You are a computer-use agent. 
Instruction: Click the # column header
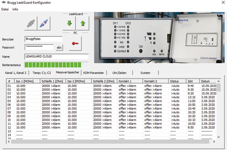click(x=10, y=81)
